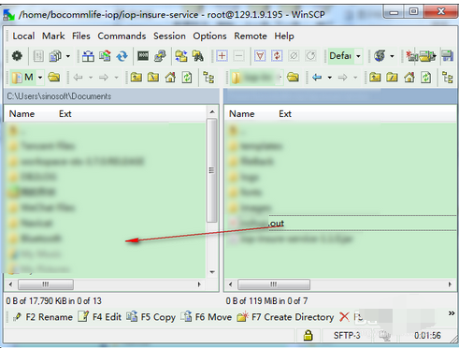Click the Select All funnel icon
The height and width of the screenshot is (348, 459).
coord(260,56)
